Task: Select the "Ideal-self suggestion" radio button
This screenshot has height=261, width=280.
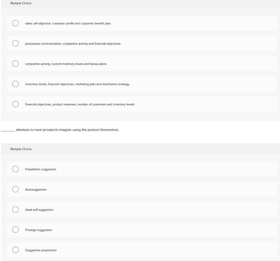Action: [x=16, y=210]
